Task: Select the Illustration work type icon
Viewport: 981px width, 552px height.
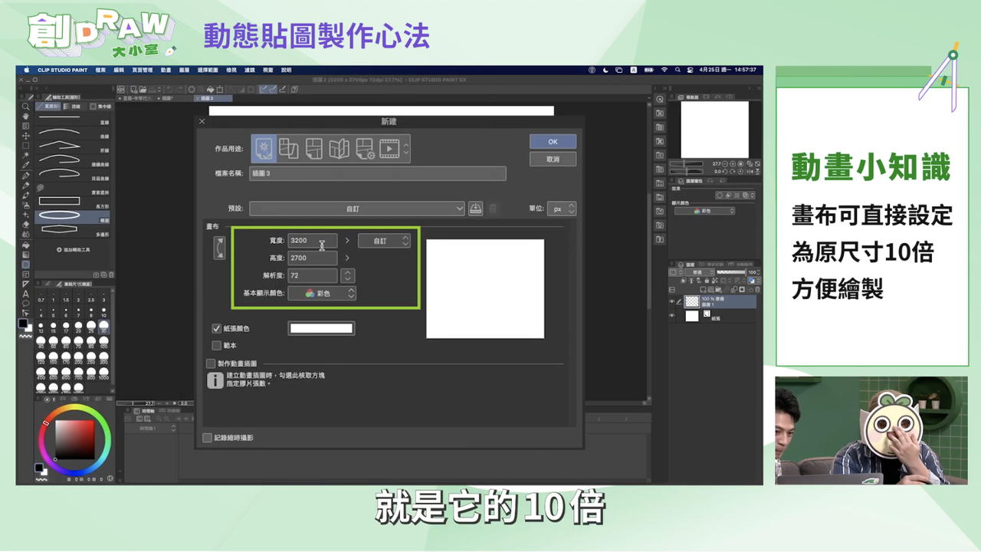Action: [264, 148]
